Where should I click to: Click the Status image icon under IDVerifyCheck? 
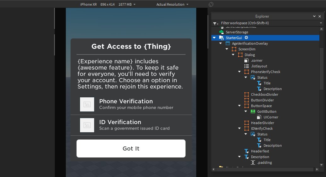(253, 134)
